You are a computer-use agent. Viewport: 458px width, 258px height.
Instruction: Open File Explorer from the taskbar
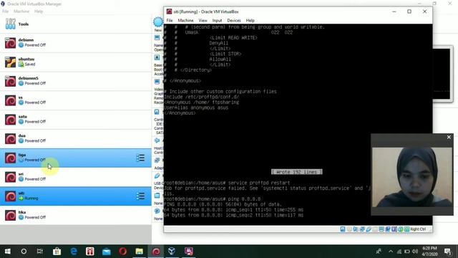tap(140, 252)
